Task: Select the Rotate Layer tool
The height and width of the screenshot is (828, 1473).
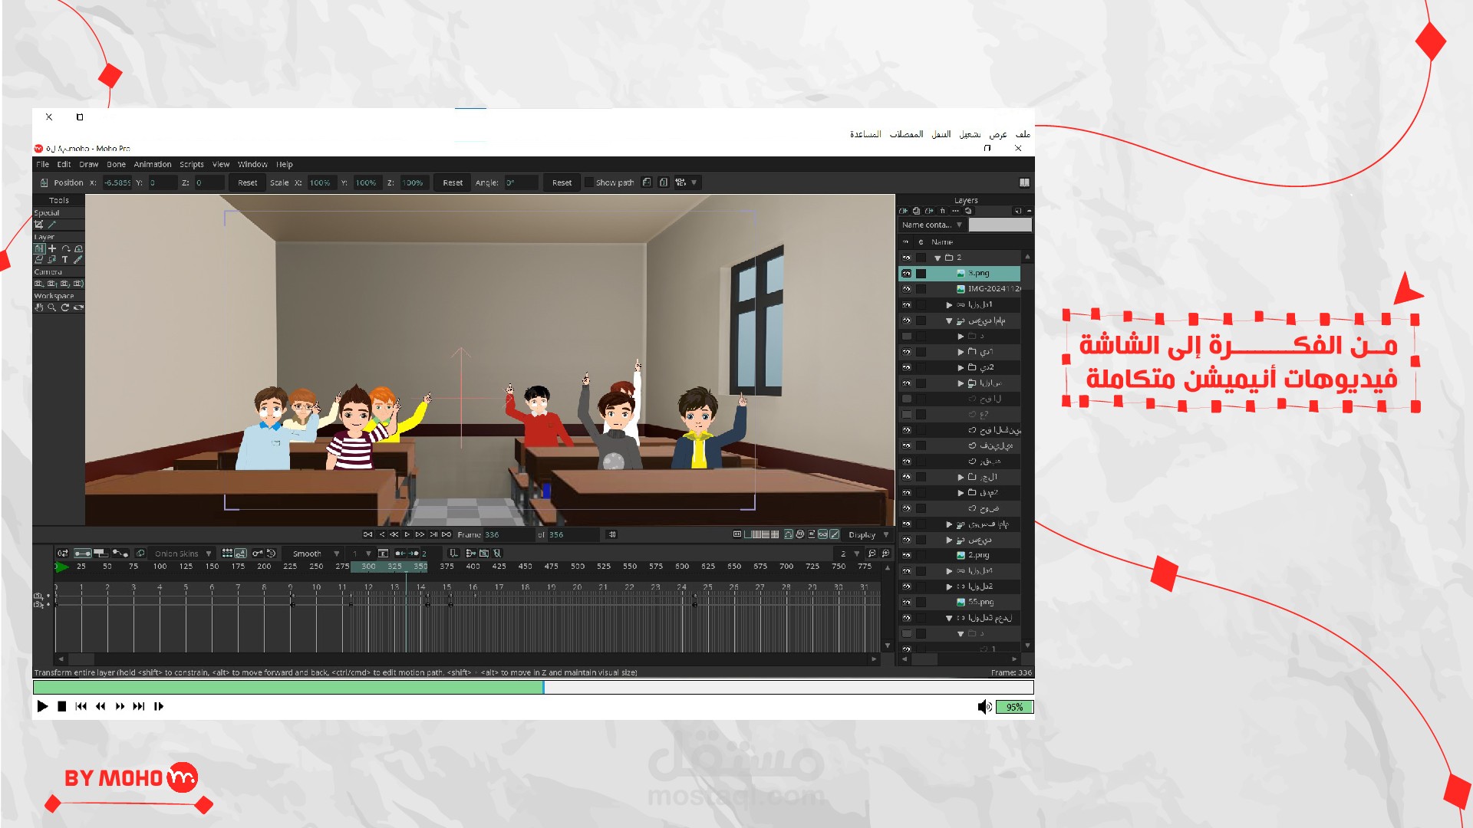Action: tap(65, 248)
